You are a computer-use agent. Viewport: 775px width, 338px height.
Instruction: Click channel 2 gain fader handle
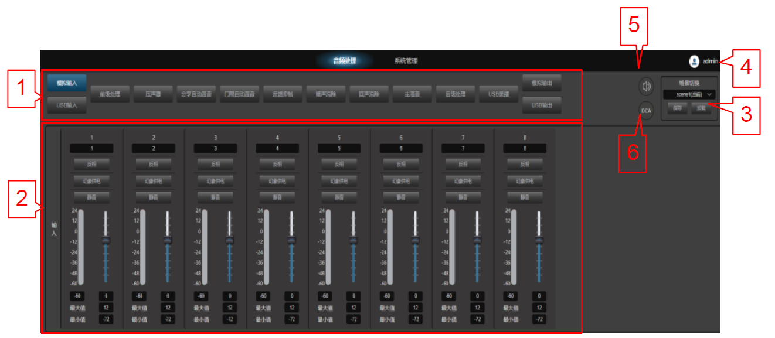click(168, 240)
